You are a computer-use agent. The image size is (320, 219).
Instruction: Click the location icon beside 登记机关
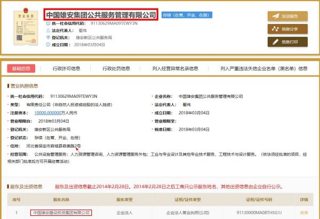[x=48, y=37]
